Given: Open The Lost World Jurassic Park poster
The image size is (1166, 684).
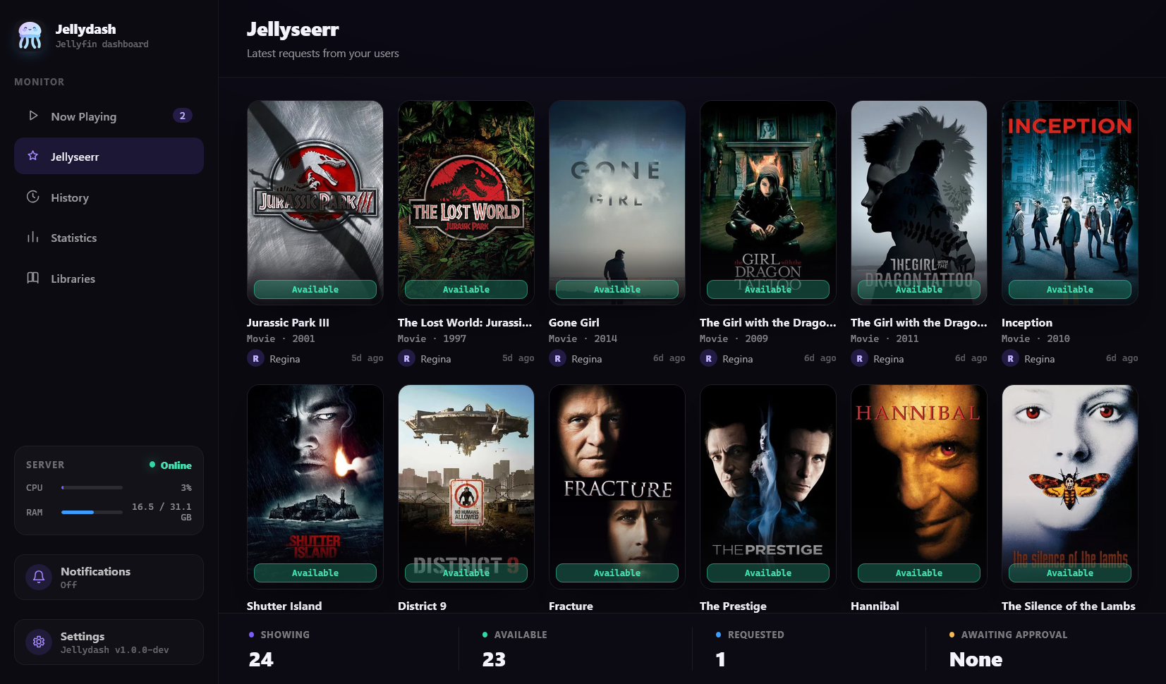Looking at the screenshot, I should coord(466,202).
